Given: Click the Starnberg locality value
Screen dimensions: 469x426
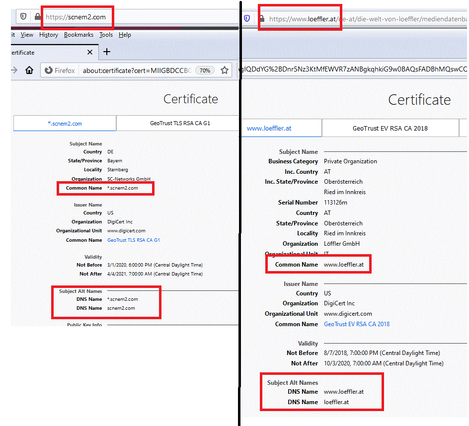Looking at the screenshot, I should click(118, 169).
